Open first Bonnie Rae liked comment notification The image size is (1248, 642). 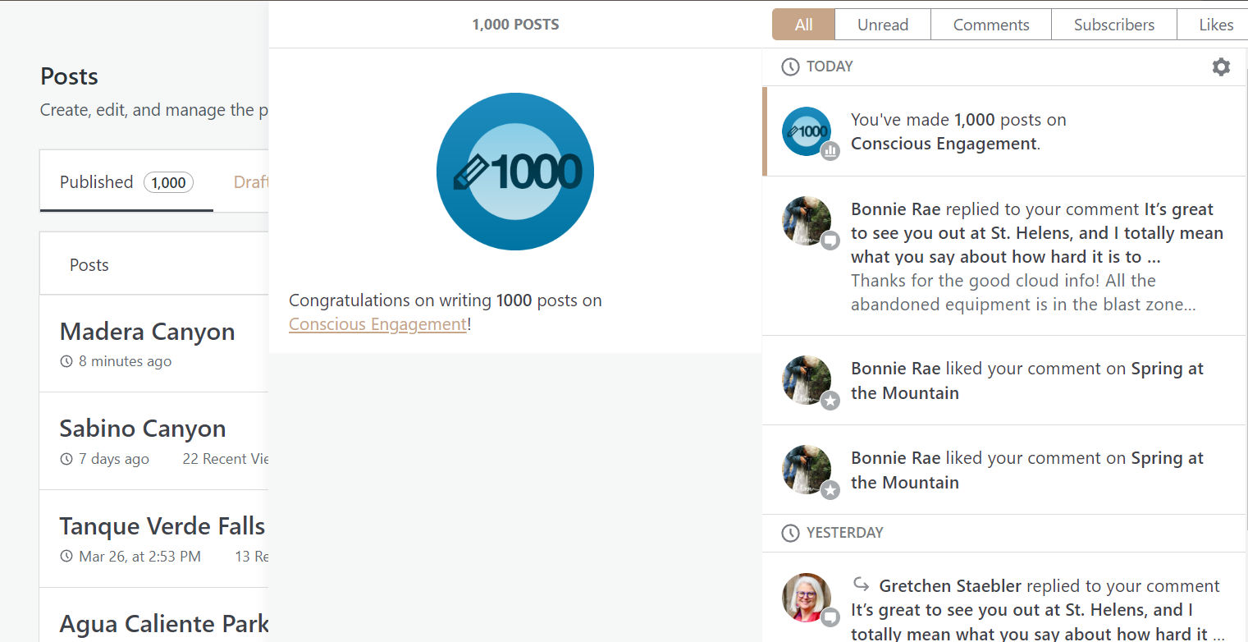[x=1026, y=380]
